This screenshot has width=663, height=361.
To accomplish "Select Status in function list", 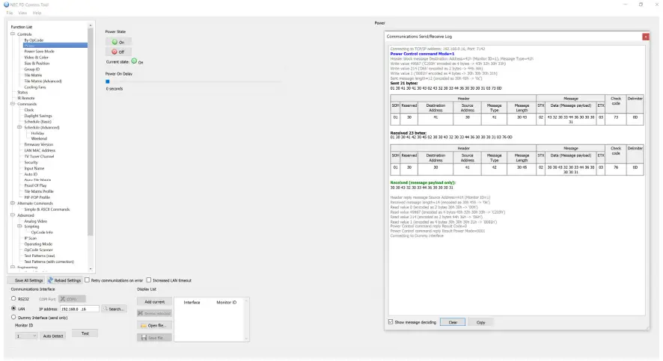I will (22, 92).
